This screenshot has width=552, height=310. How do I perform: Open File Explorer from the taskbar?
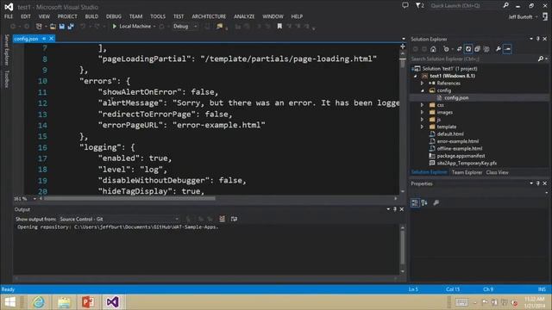pos(63,302)
